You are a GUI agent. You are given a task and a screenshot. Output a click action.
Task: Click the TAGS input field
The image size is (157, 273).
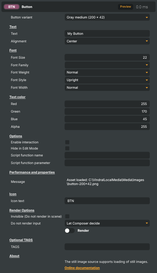[x=107, y=247]
